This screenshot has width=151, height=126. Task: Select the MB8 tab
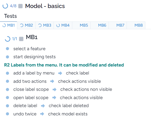coord(136,25)
